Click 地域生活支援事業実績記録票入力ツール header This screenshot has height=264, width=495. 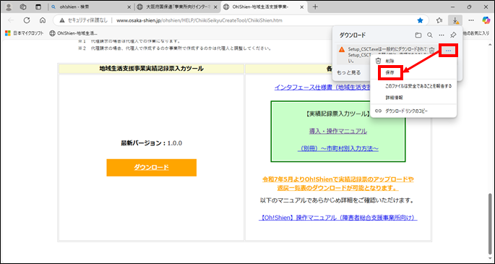click(152, 69)
